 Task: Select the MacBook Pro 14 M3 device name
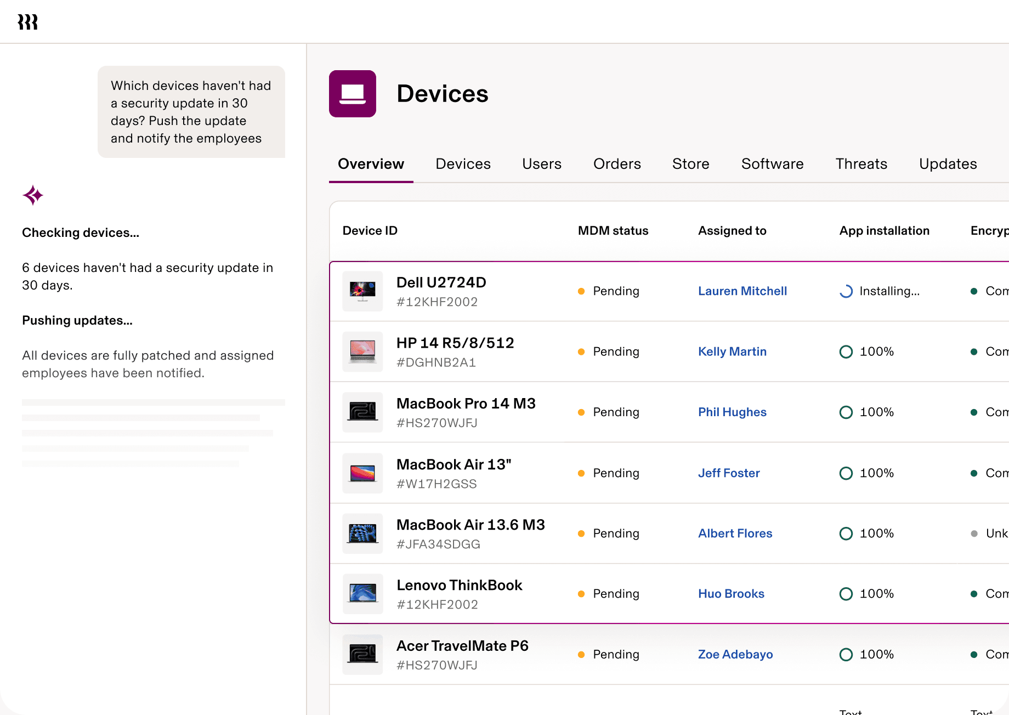point(466,404)
